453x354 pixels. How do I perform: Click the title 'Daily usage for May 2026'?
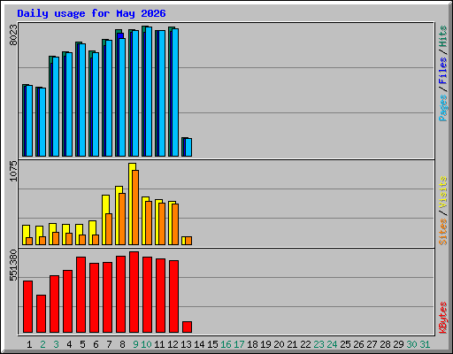point(91,13)
